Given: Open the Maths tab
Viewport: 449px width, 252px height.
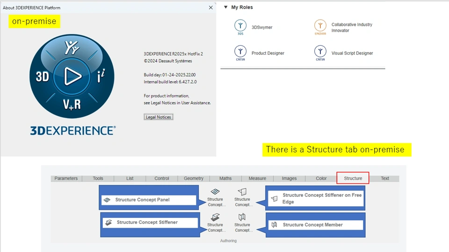Looking at the screenshot, I should coord(225,178).
